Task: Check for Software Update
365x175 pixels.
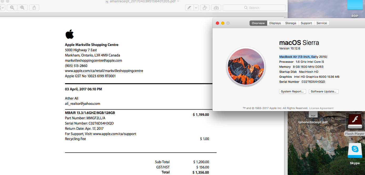Action: coord(323,91)
